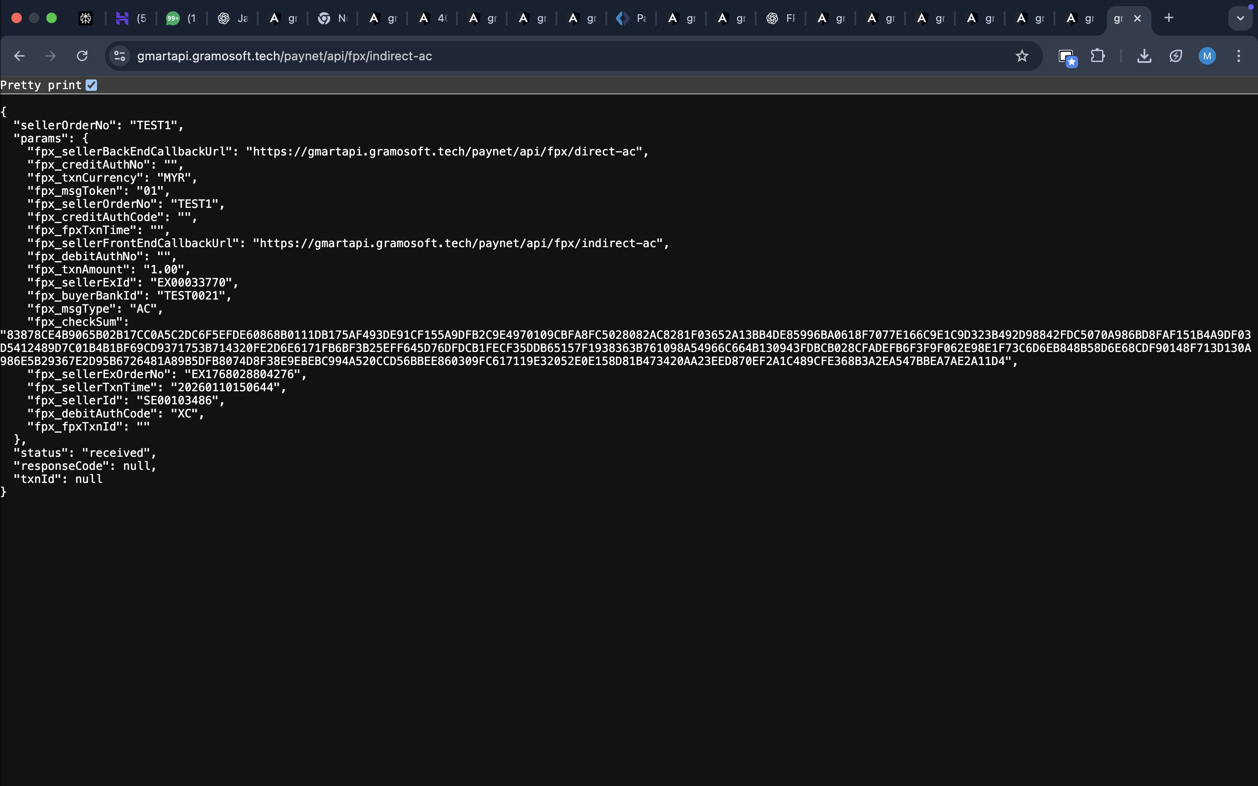The width and height of the screenshot is (1258, 786).
Task: View site information icon in address bar
Action: 120,56
